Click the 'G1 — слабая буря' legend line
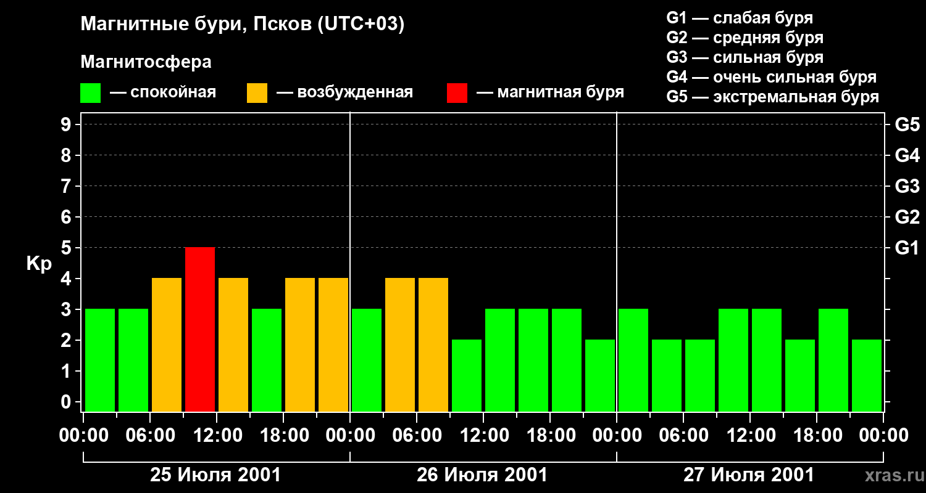 click(740, 18)
